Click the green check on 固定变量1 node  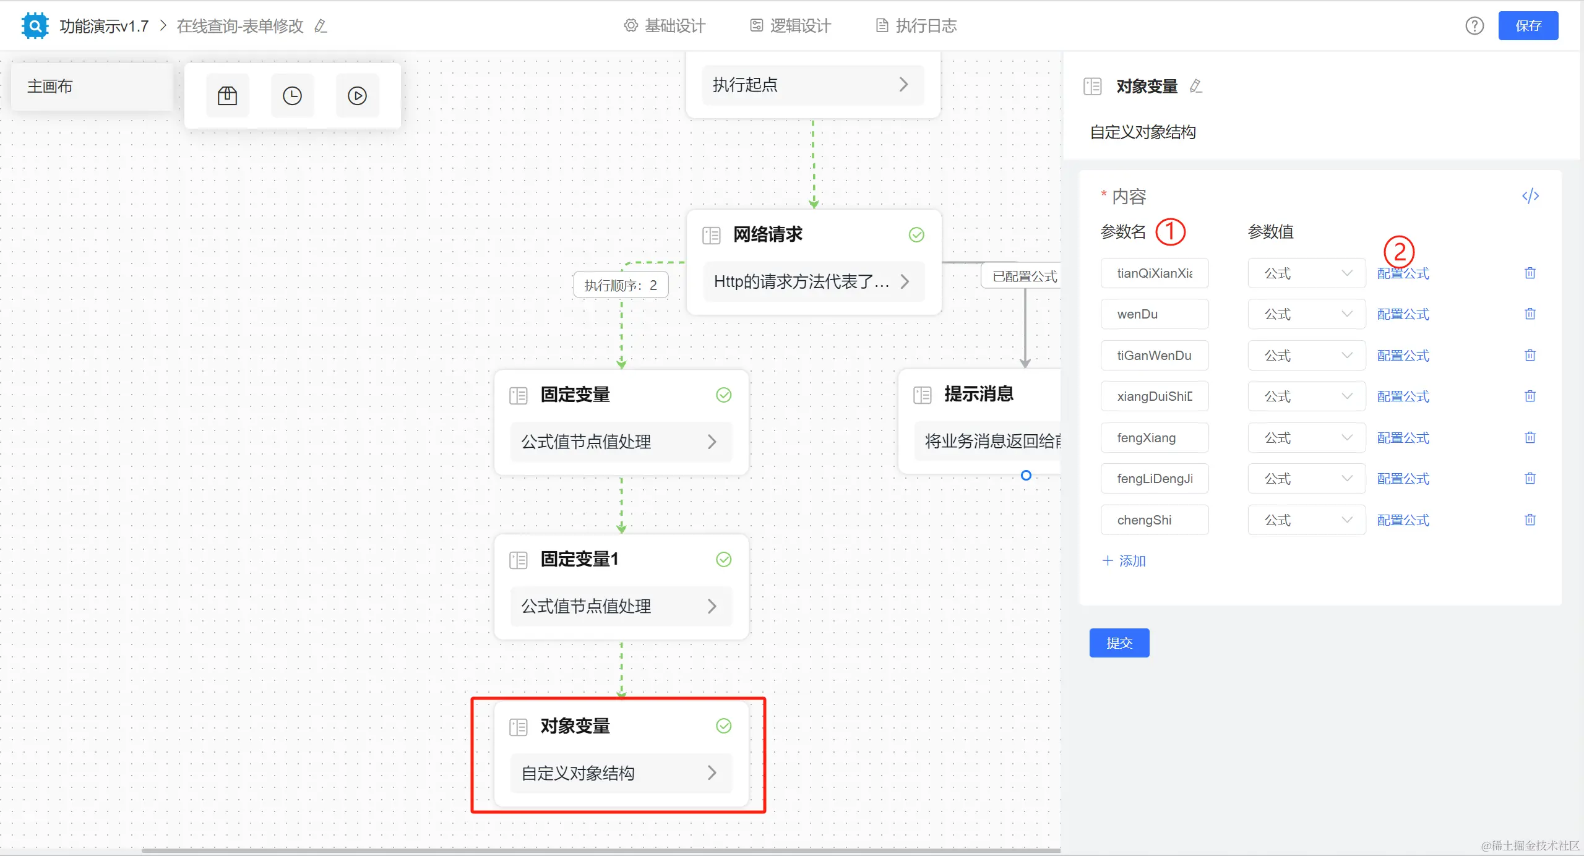pos(723,560)
